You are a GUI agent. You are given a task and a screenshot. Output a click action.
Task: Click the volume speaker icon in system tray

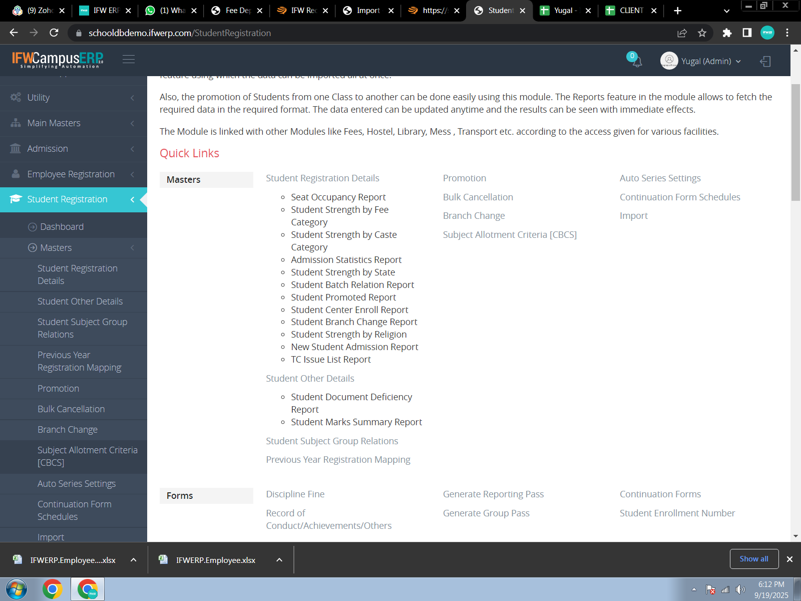tap(740, 589)
